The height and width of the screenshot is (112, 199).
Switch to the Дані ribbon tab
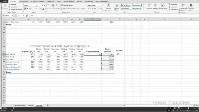click(59, 1)
